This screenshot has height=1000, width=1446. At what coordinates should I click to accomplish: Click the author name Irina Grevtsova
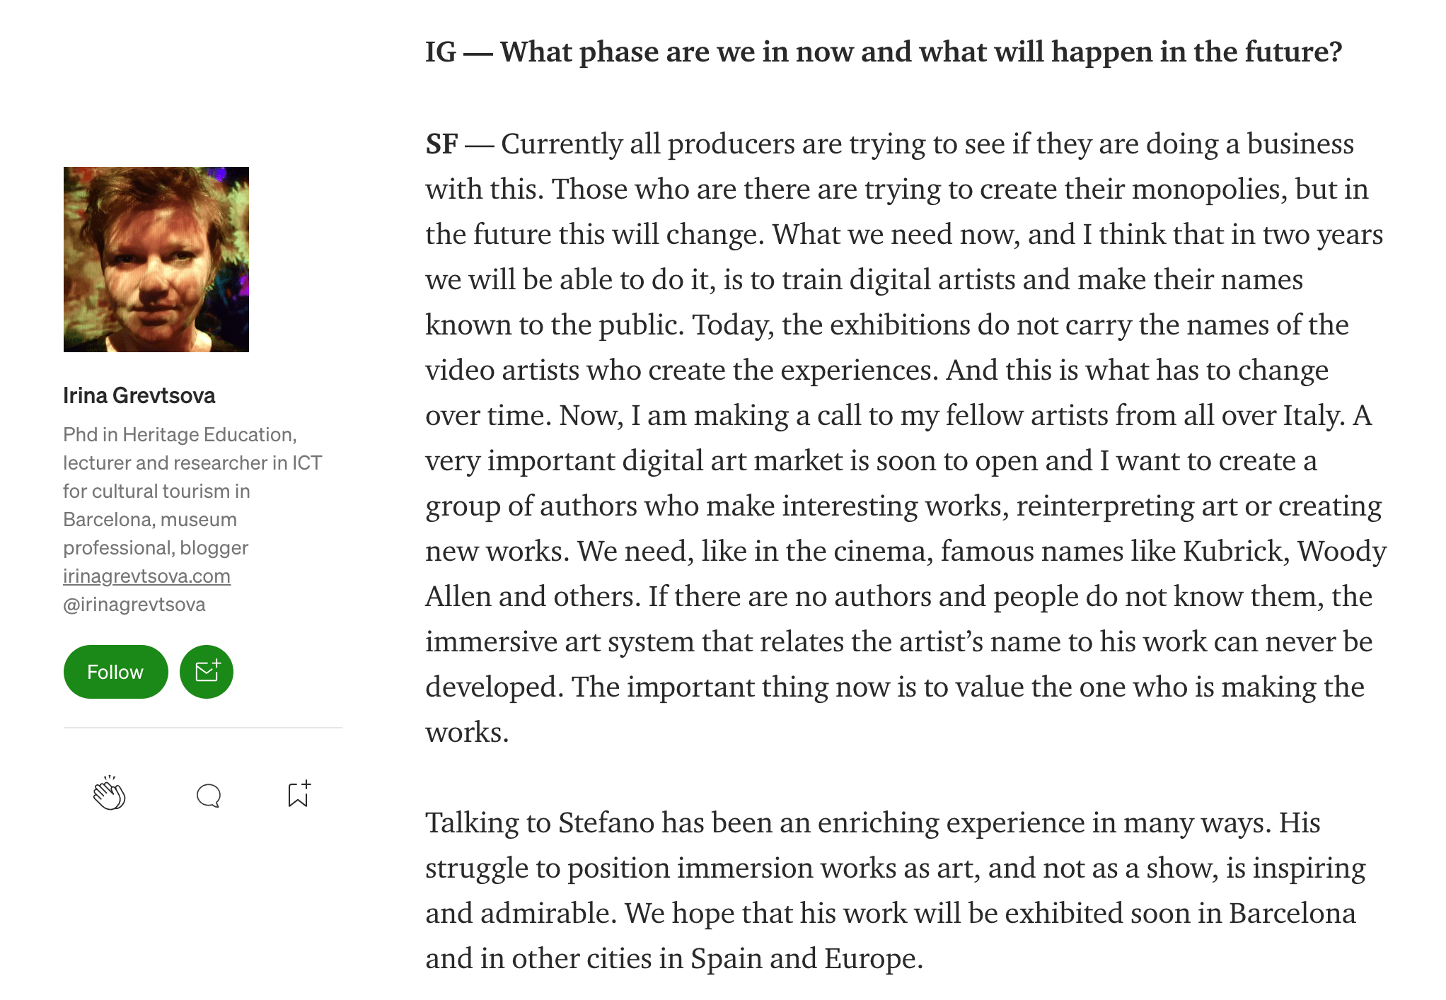coord(139,395)
